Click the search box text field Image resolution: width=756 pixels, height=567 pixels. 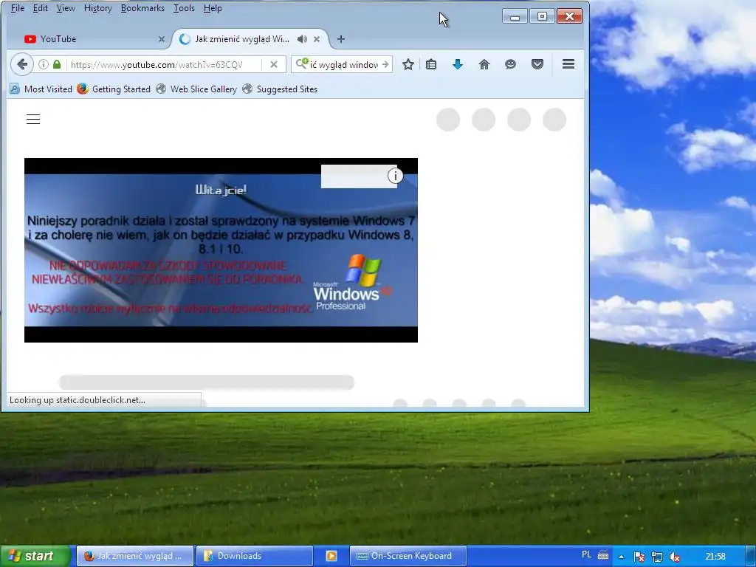pyautogui.click(x=344, y=65)
